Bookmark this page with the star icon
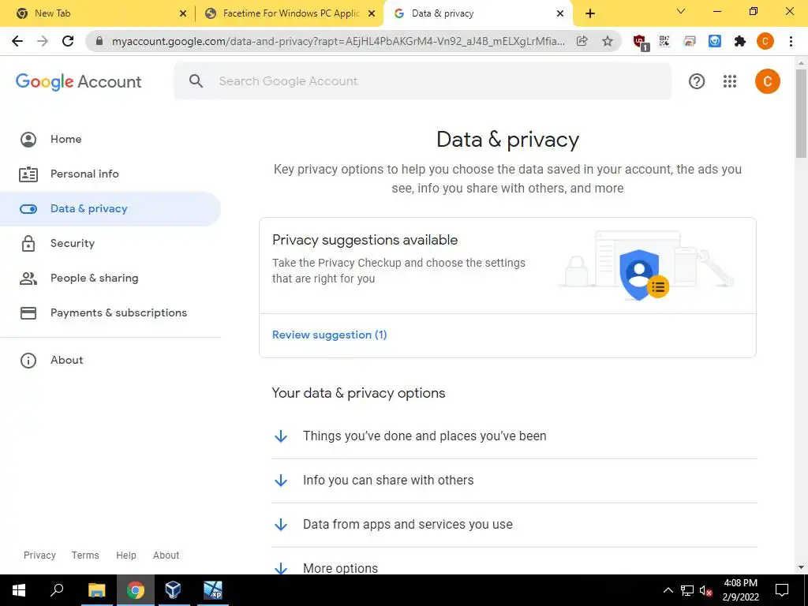 pos(608,41)
